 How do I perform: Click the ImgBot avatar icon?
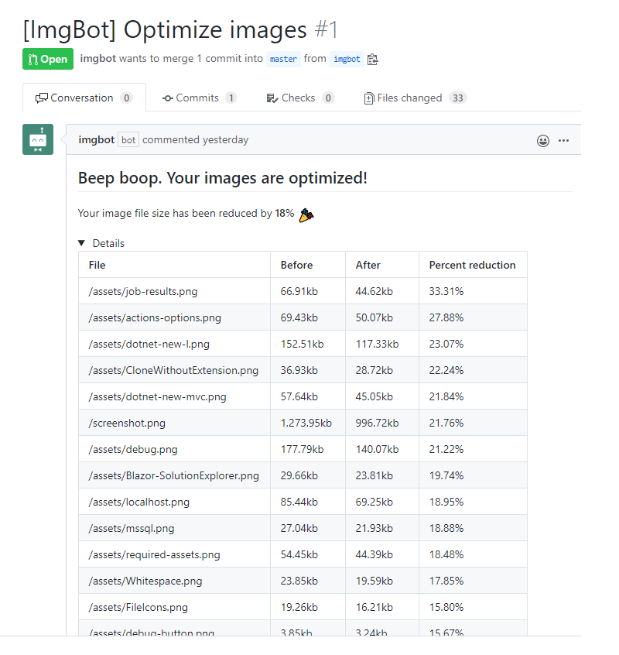(38, 139)
